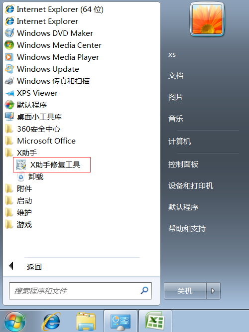The image size is (249, 332).
Task: Click the 关机 button
Action: 185,291
